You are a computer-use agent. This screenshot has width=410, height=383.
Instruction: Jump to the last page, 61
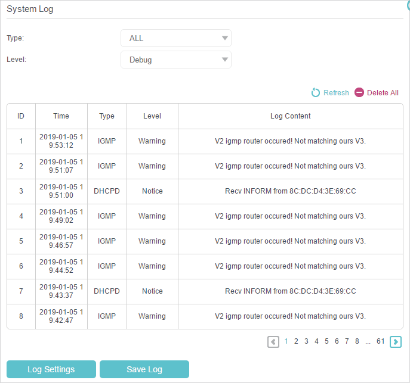(380, 341)
